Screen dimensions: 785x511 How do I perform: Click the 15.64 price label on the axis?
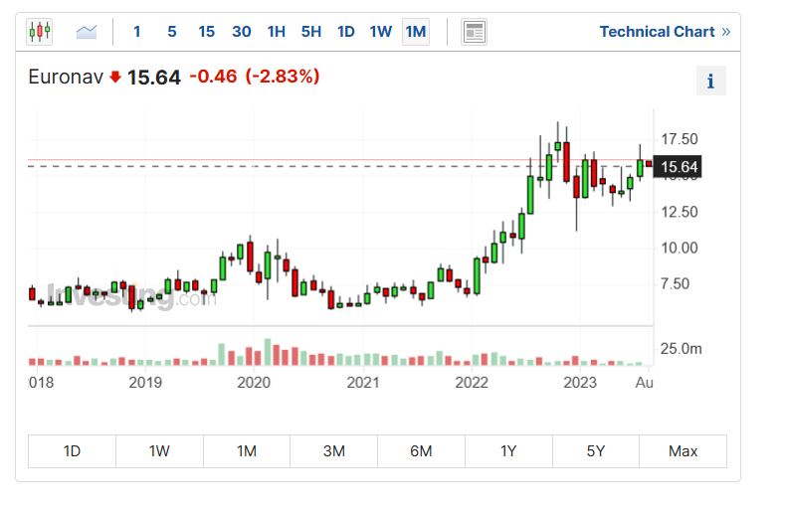tap(678, 167)
